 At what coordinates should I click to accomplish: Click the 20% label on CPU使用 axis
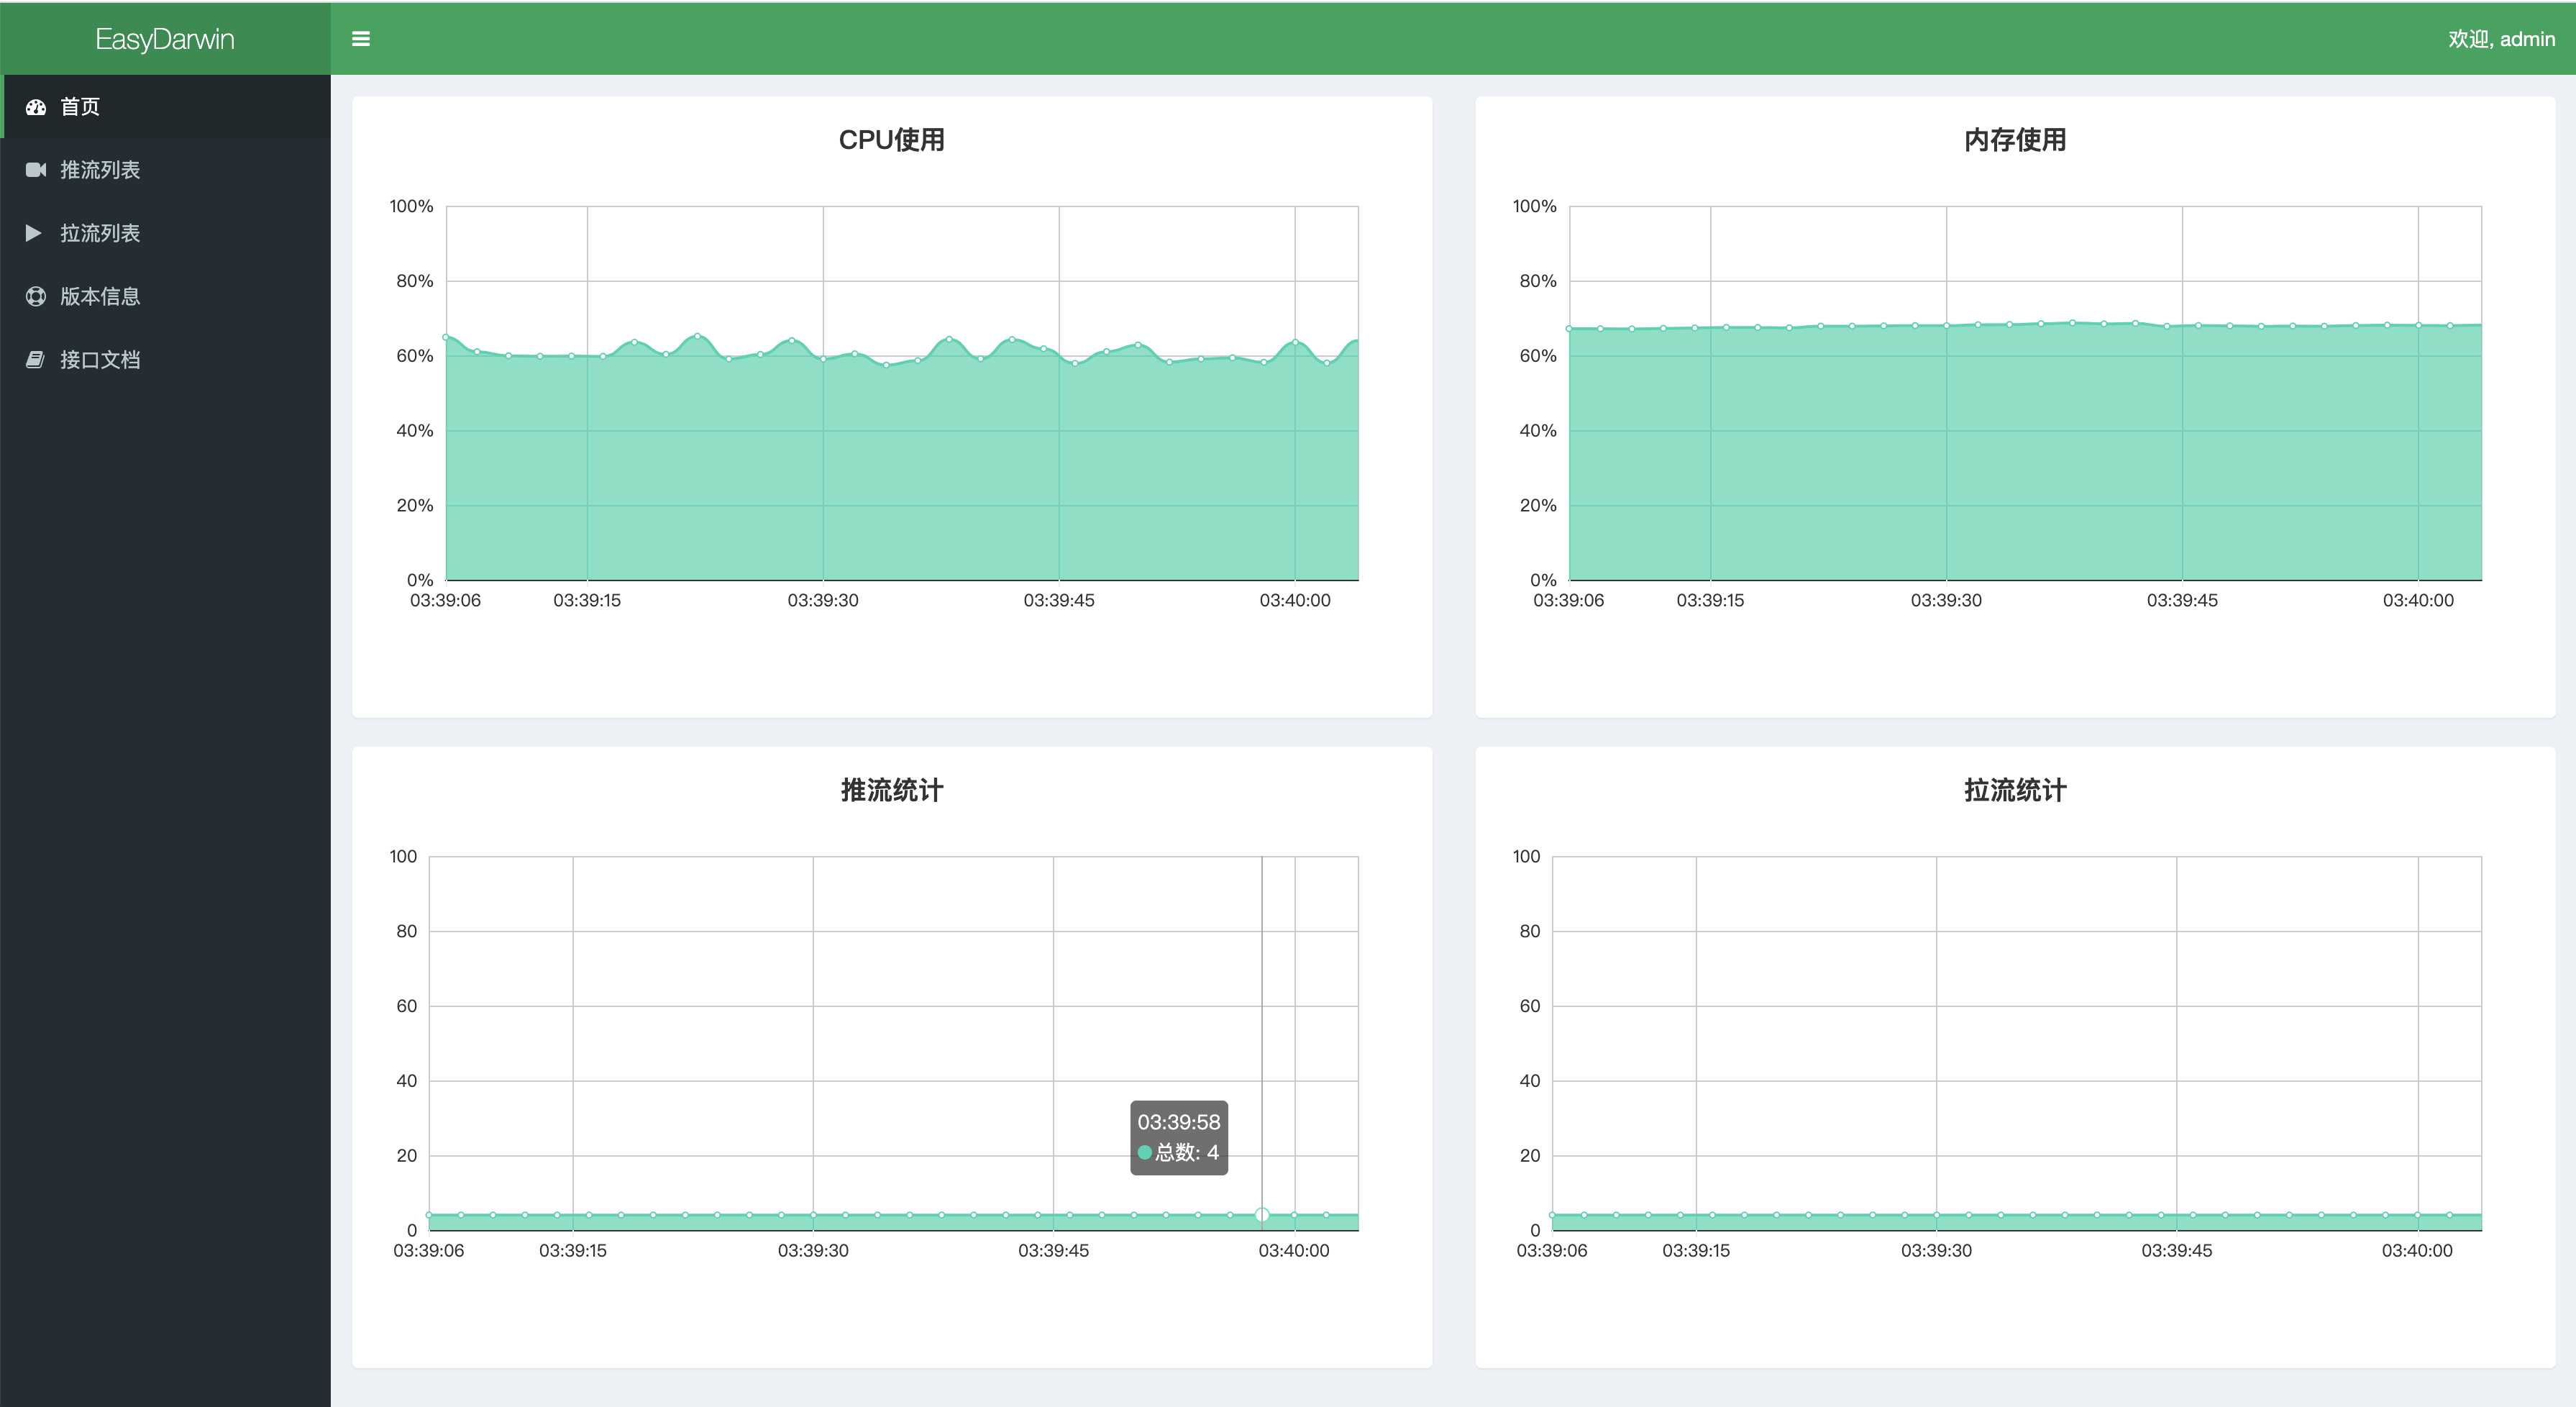click(415, 505)
